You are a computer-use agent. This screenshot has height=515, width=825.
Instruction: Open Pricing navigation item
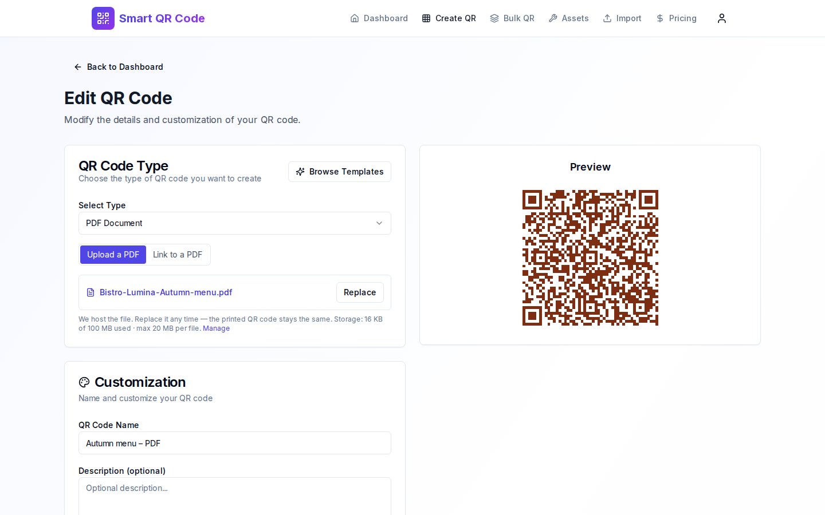676,18
